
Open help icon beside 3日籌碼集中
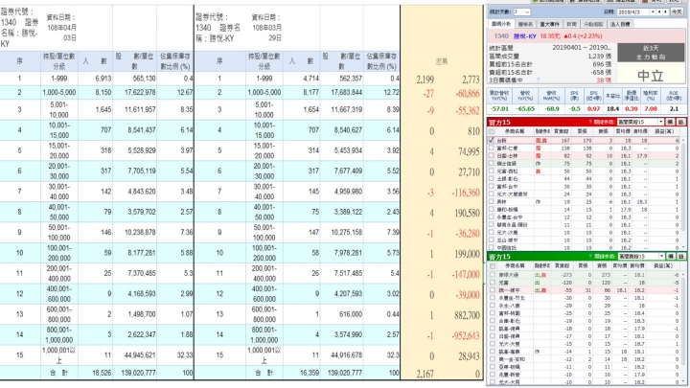click(538, 80)
